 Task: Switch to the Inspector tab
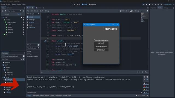(x=153, y=8)
